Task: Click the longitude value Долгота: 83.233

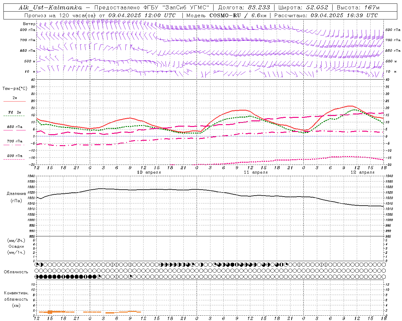Action: (244, 8)
